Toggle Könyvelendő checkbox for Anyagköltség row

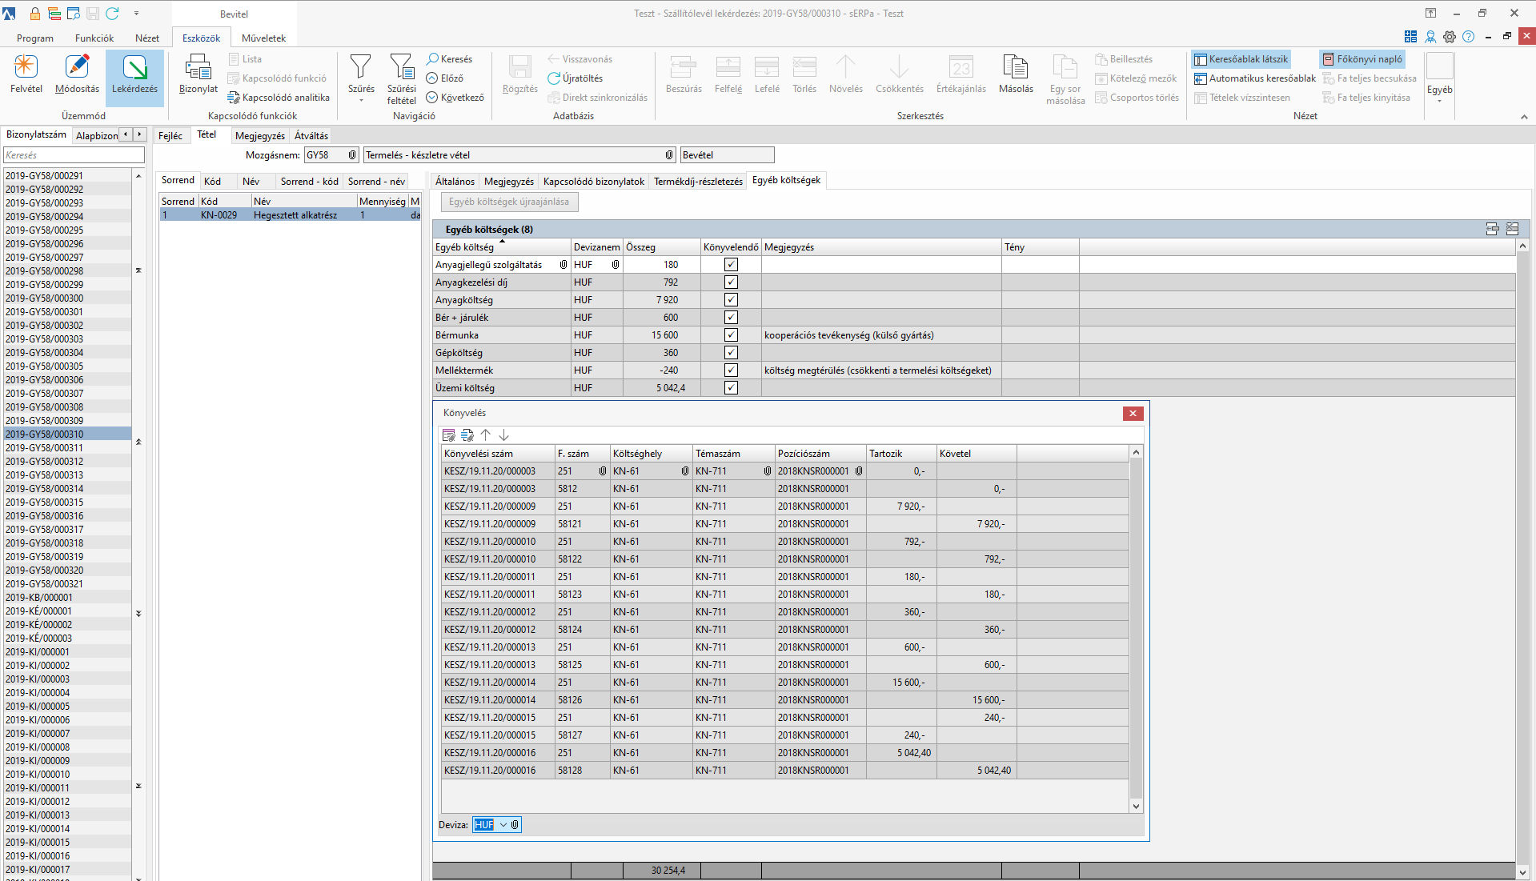pos(731,300)
